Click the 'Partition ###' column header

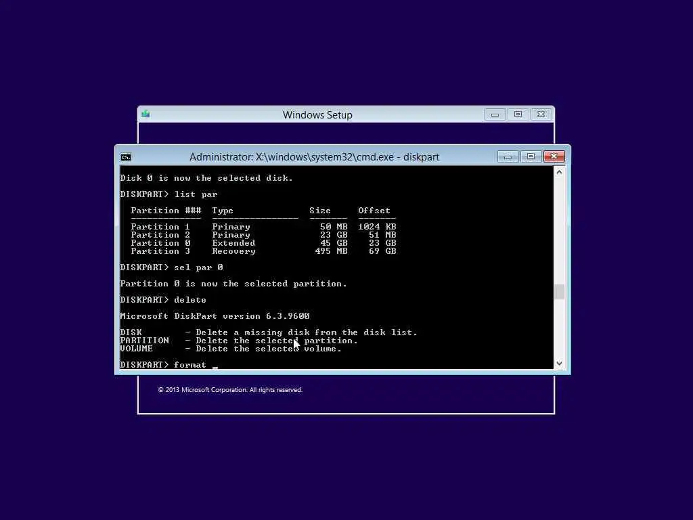click(166, 211)
